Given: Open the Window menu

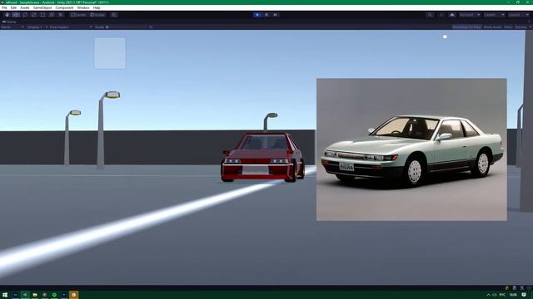Looking at the screenshot, I should [83, 7].
